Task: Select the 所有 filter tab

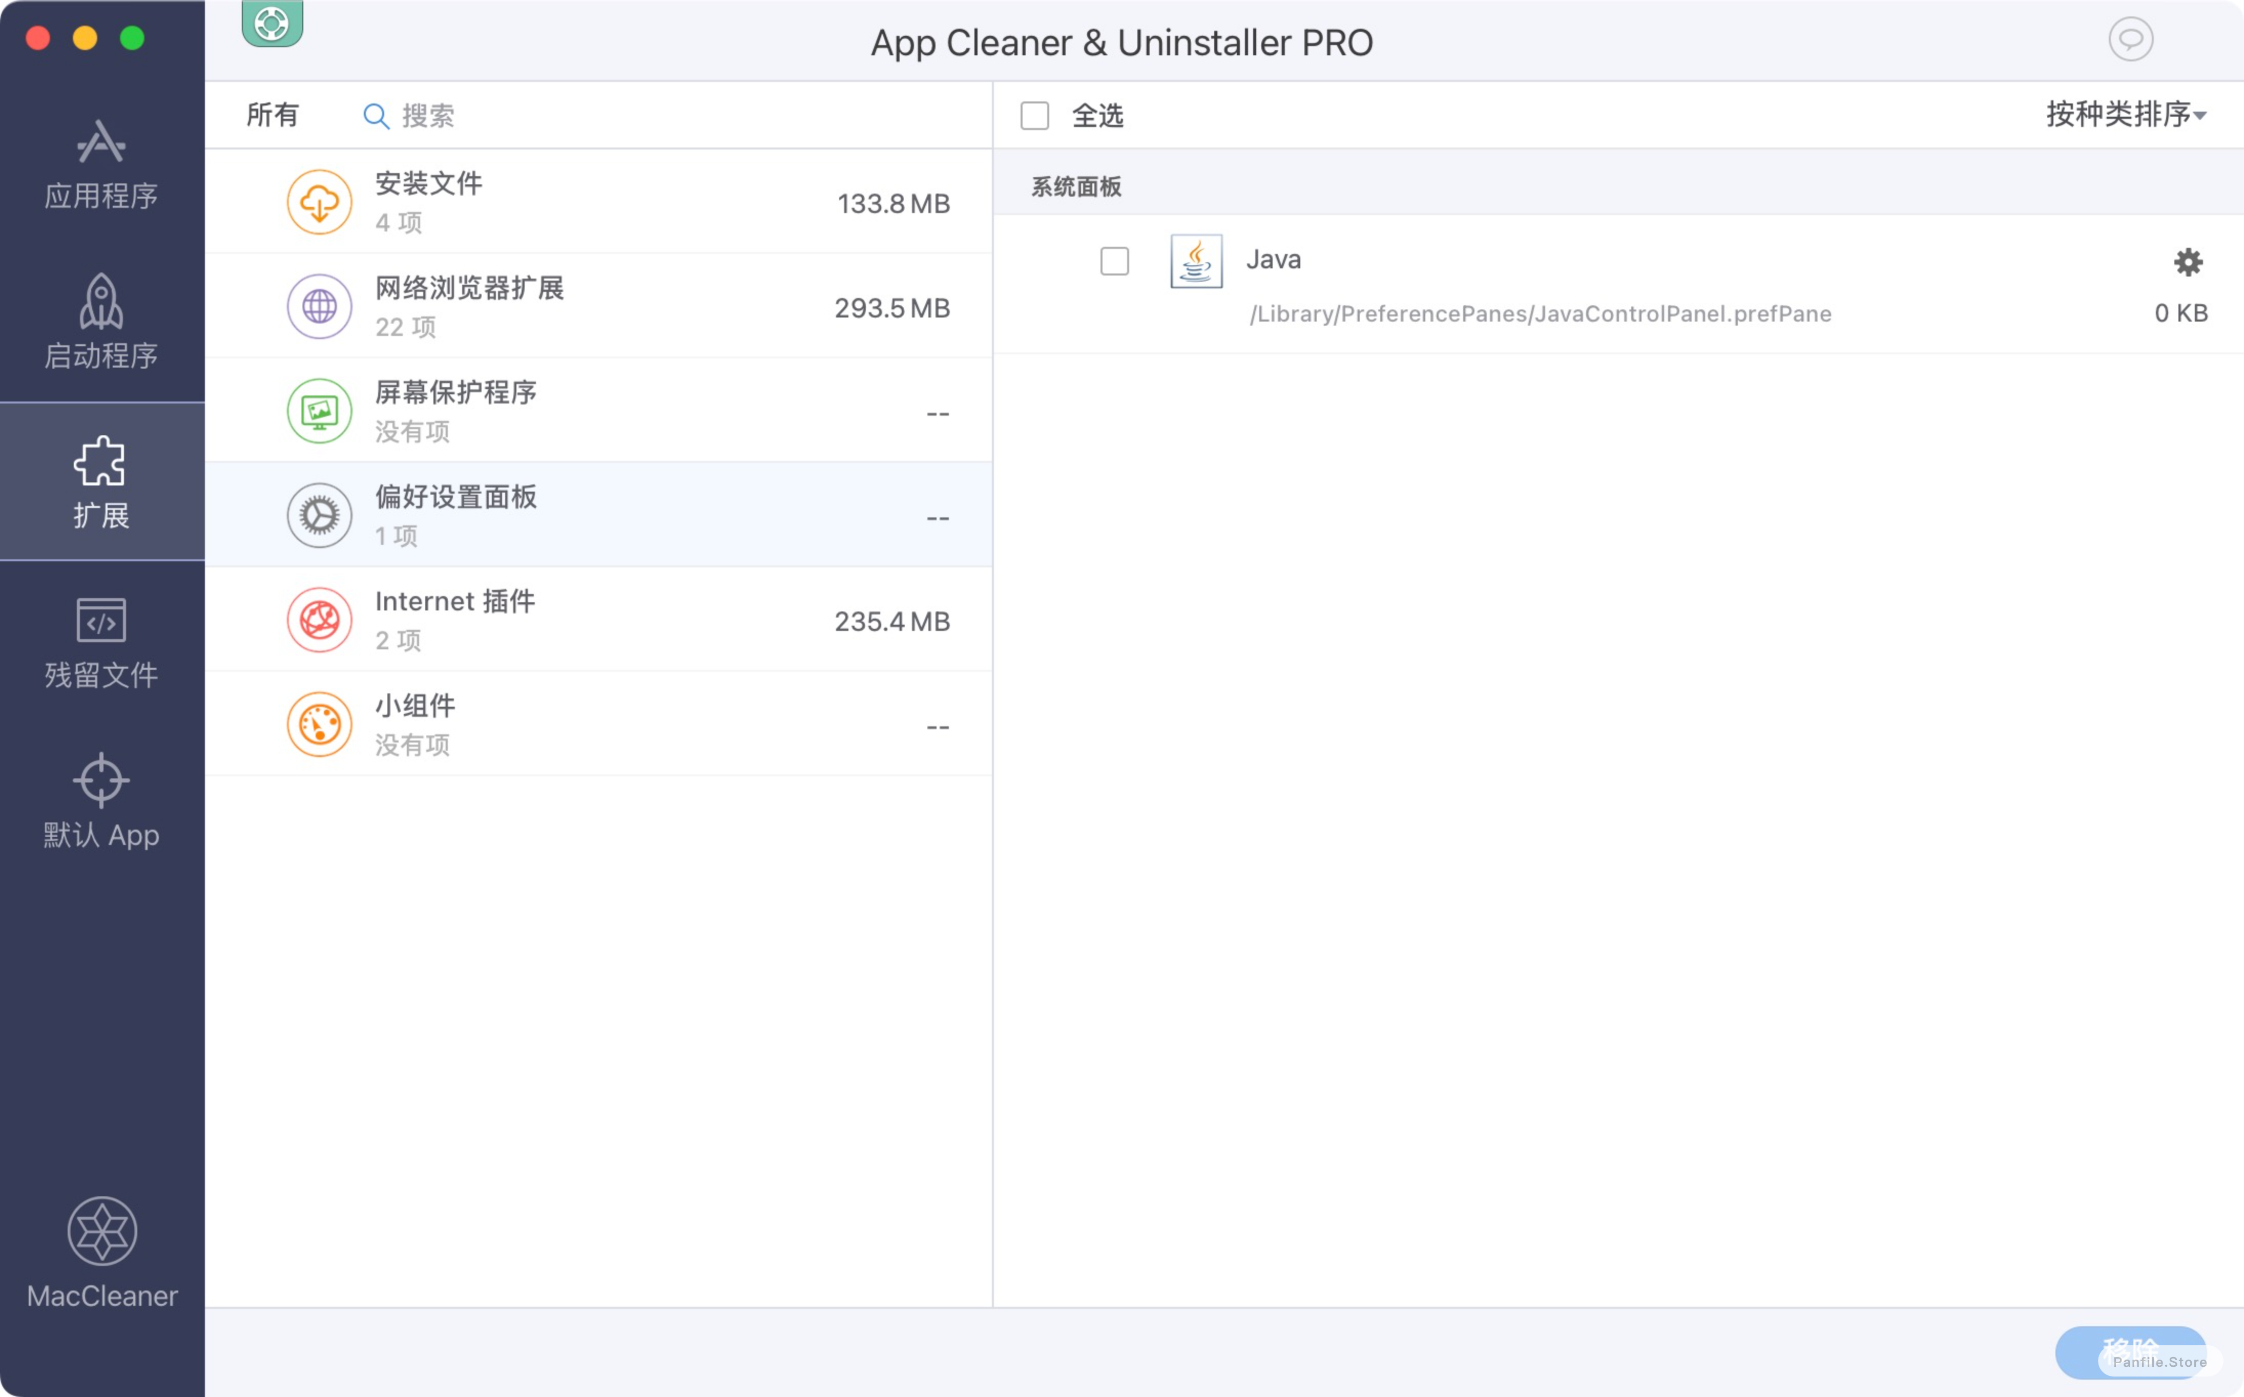Action: (273, 115)
